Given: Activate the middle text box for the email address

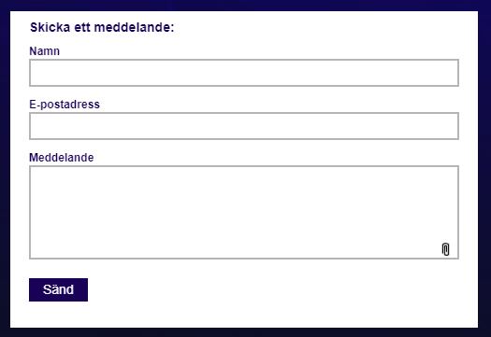Looking at the screenshot, I should point(244,126).
